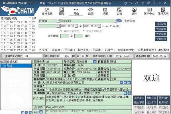Click the second 公告期号 input field
Viewport: 171px width, 114px height.
point(79,36)
